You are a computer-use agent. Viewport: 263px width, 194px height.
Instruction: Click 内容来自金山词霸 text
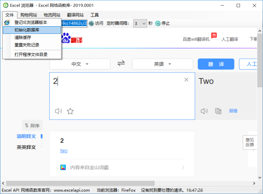click(89, 167)
